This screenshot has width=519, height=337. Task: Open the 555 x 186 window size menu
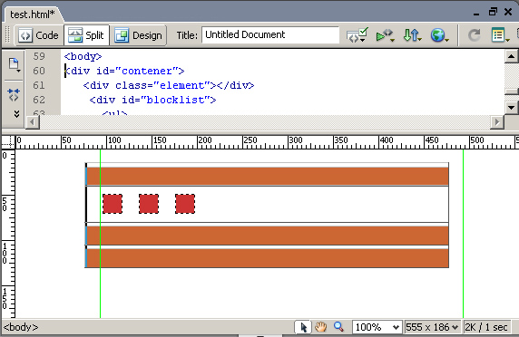pyautogui.click(x=432, y=327)
